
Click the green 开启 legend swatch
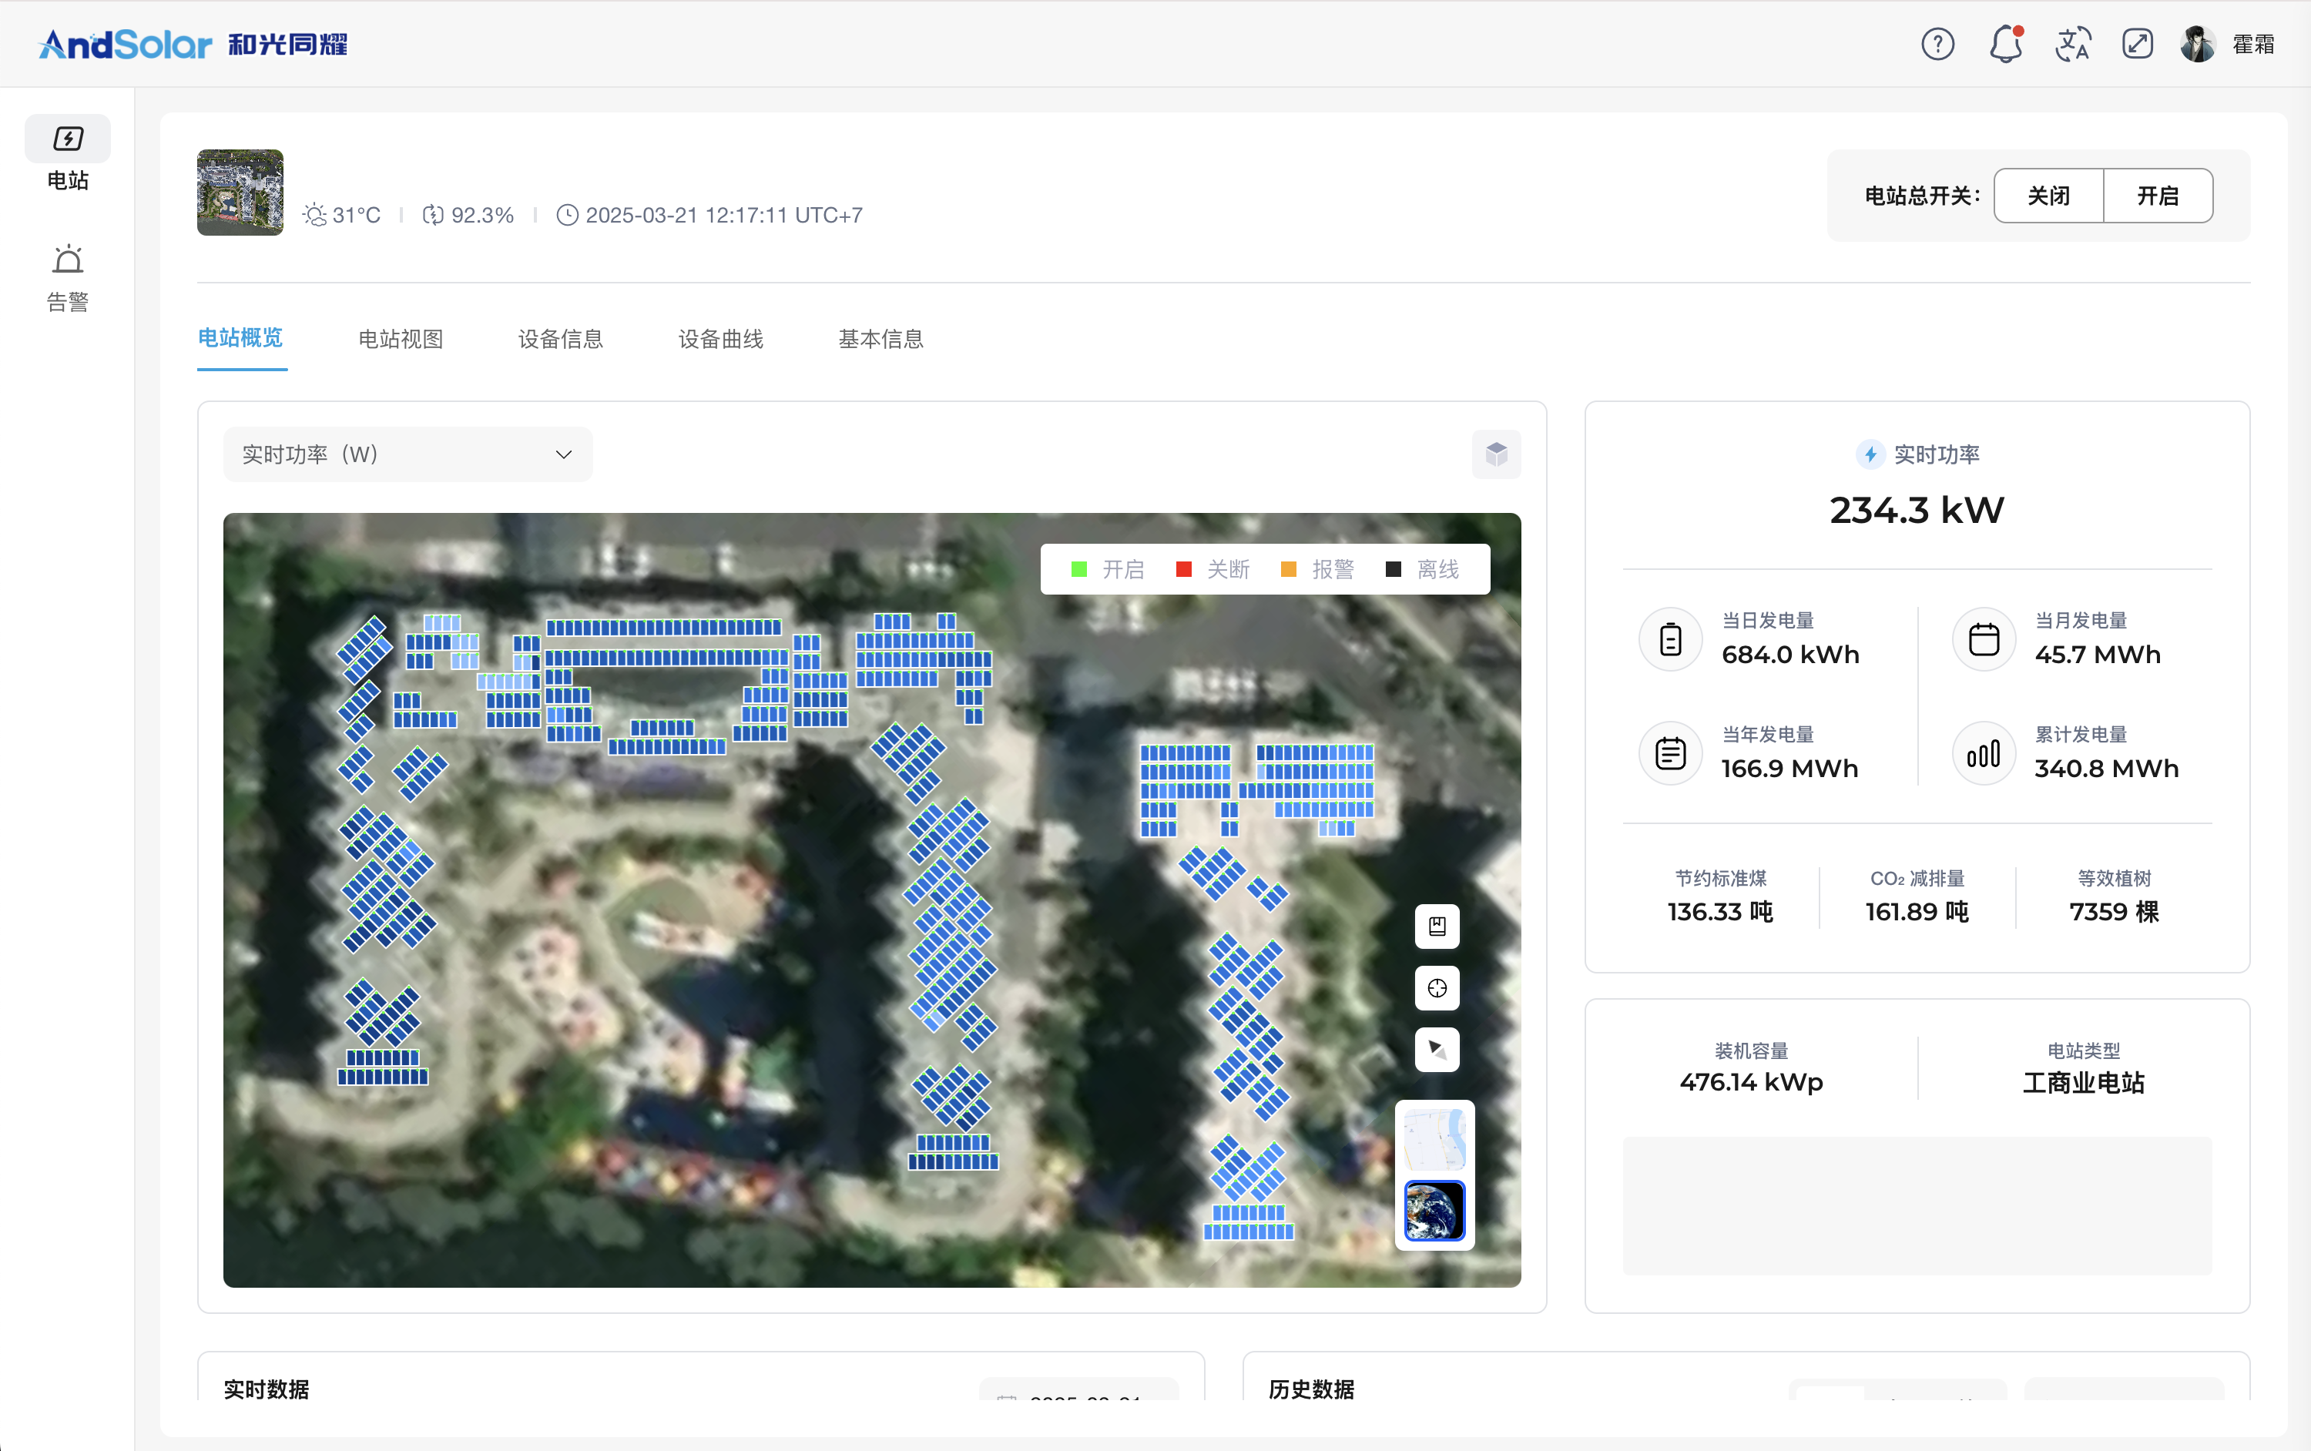click(1078, 570)
